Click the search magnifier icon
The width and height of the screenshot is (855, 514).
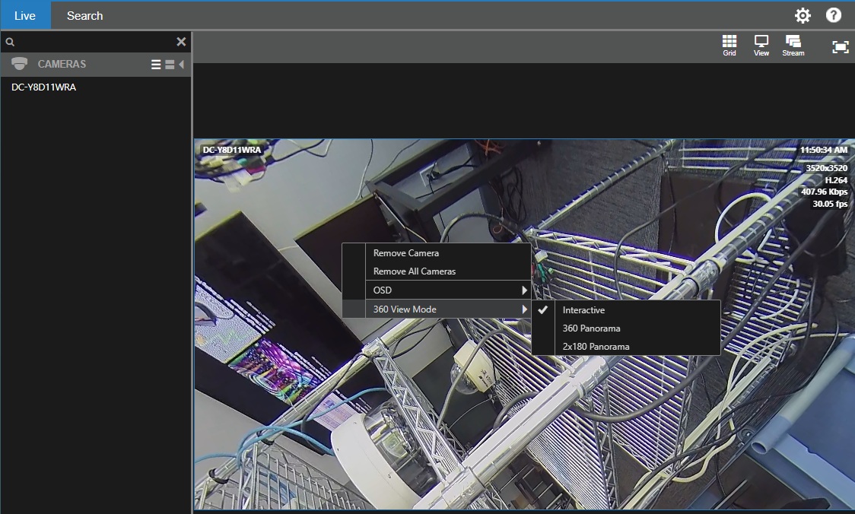pyautogui.click(x=10, y=42)
